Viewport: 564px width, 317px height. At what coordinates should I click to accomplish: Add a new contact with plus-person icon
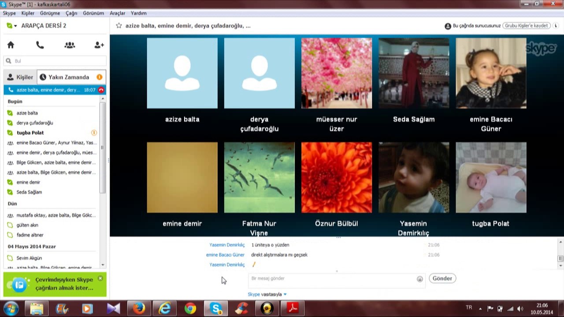[x=99, y=45]
